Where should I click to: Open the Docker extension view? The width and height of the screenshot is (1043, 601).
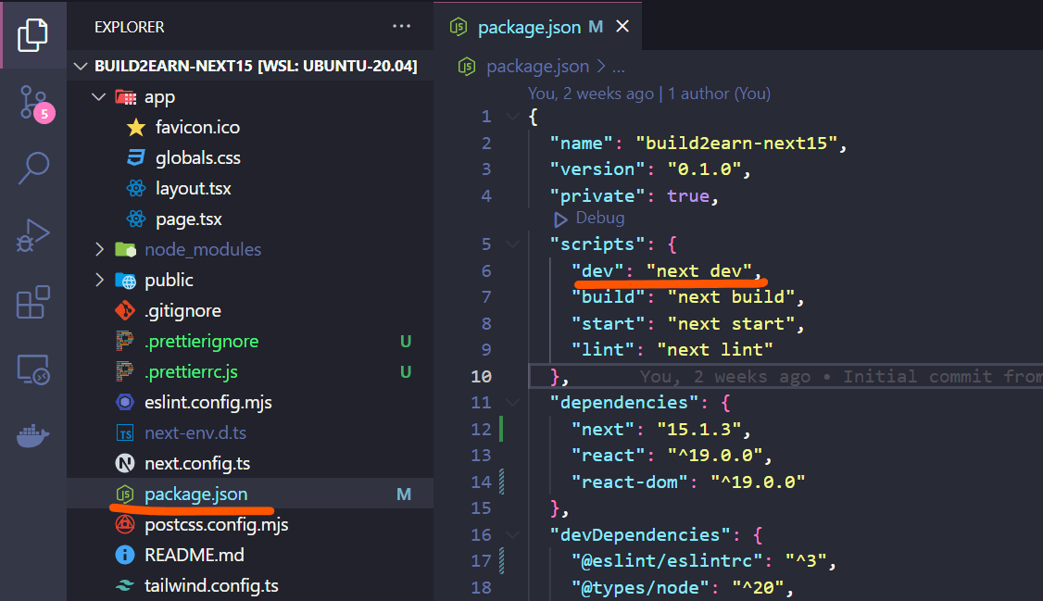pyautogui.click(x=32, y=433)
